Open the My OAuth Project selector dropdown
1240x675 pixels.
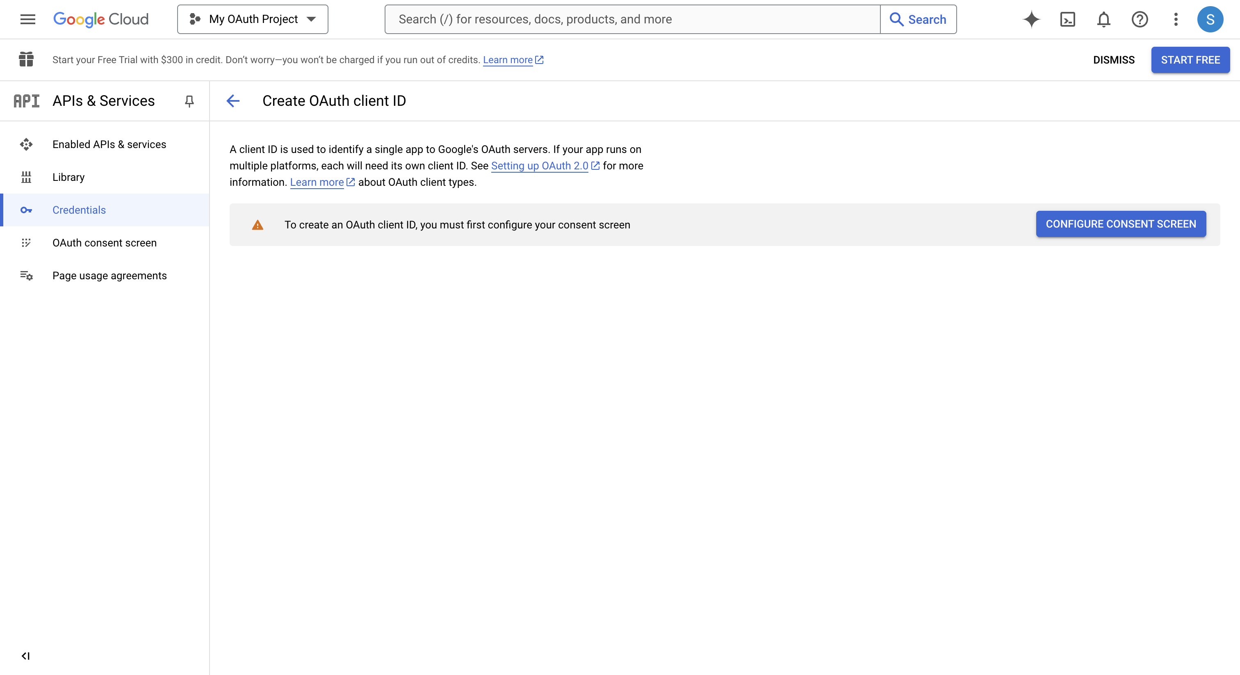click(253, 19)
